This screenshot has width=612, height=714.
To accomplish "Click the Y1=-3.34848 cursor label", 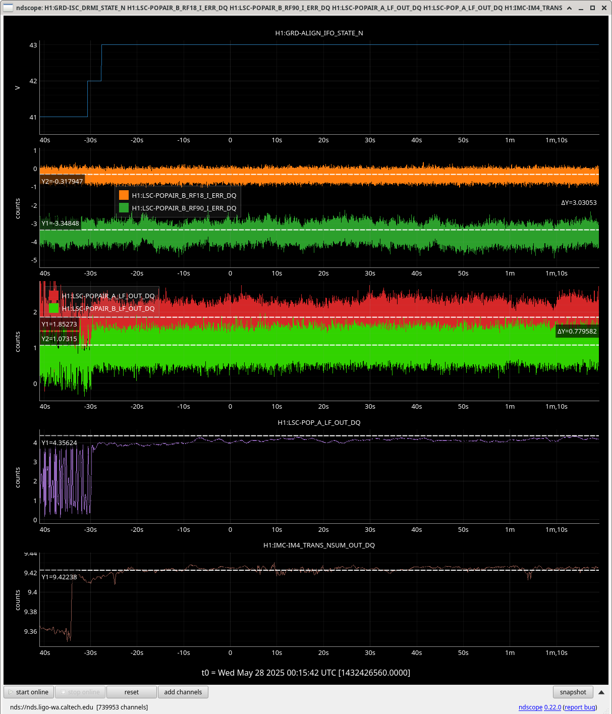I will [x=60, y=223].
